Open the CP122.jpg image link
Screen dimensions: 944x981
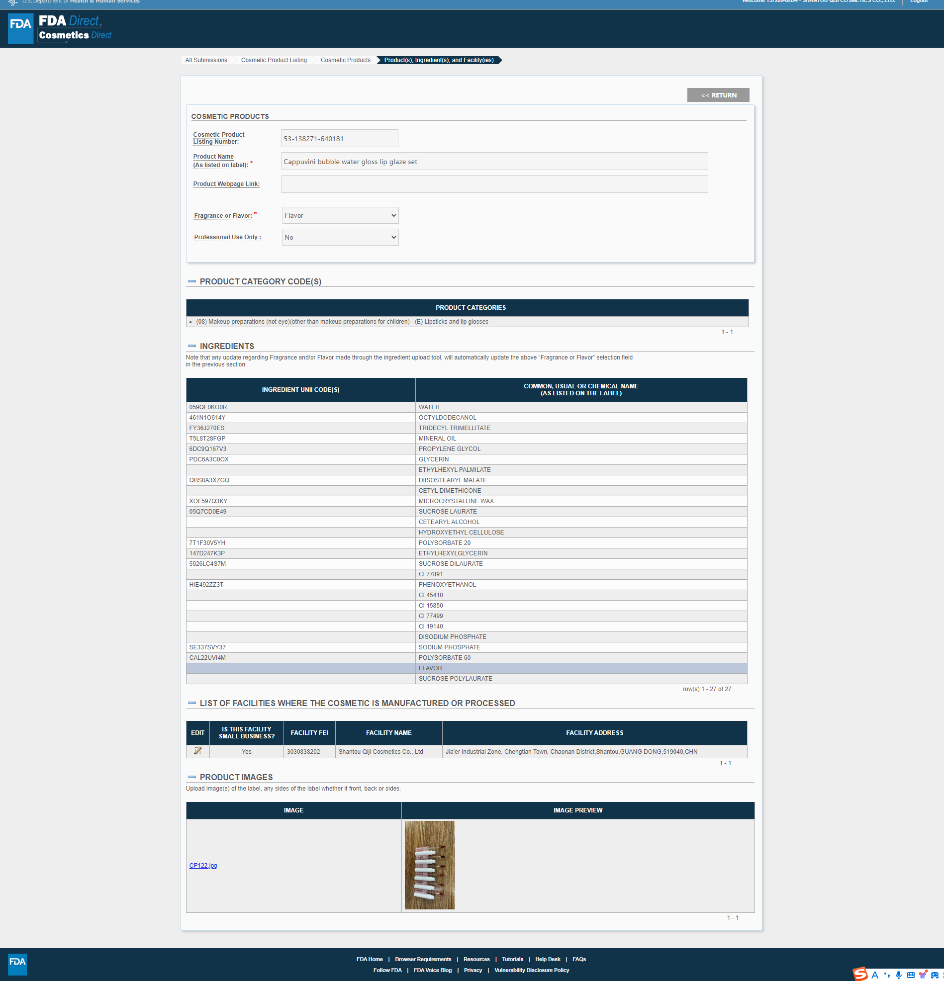(203, 865)
